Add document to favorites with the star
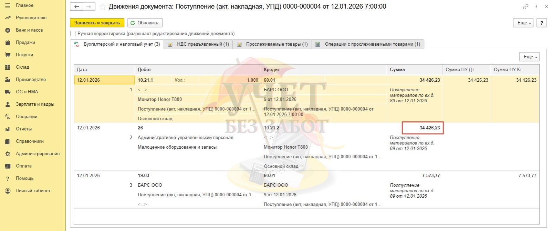 (x=102, y=7)
